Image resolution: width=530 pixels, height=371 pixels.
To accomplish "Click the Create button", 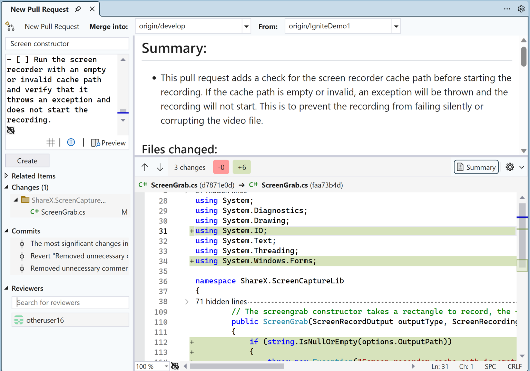I will (27, 160).
